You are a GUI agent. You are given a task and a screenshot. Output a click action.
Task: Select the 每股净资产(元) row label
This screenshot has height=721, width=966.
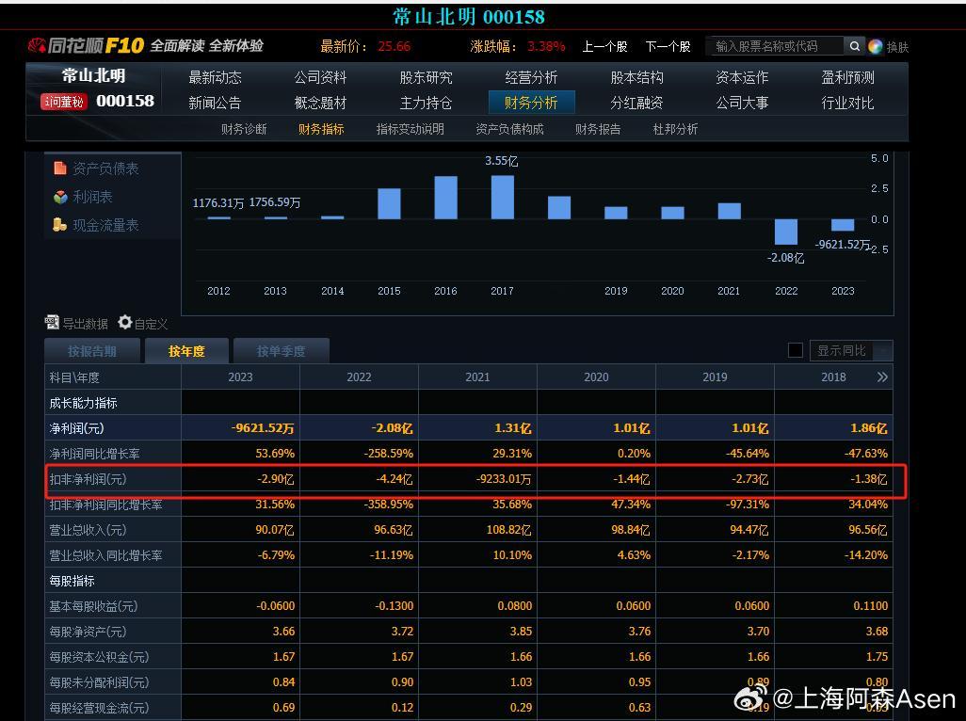coord(88,632)
